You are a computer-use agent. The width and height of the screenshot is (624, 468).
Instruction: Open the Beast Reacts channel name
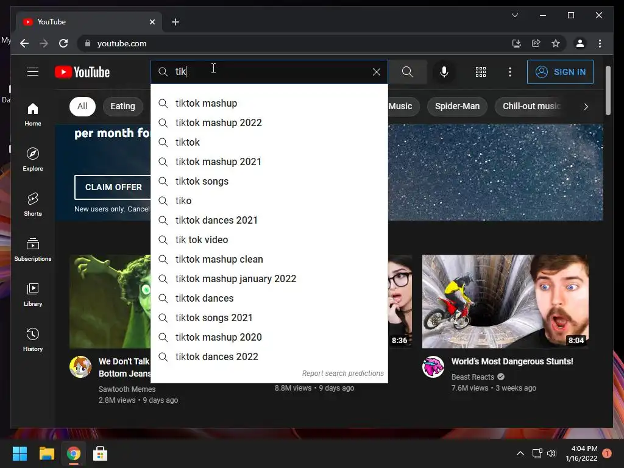[473, 377]
